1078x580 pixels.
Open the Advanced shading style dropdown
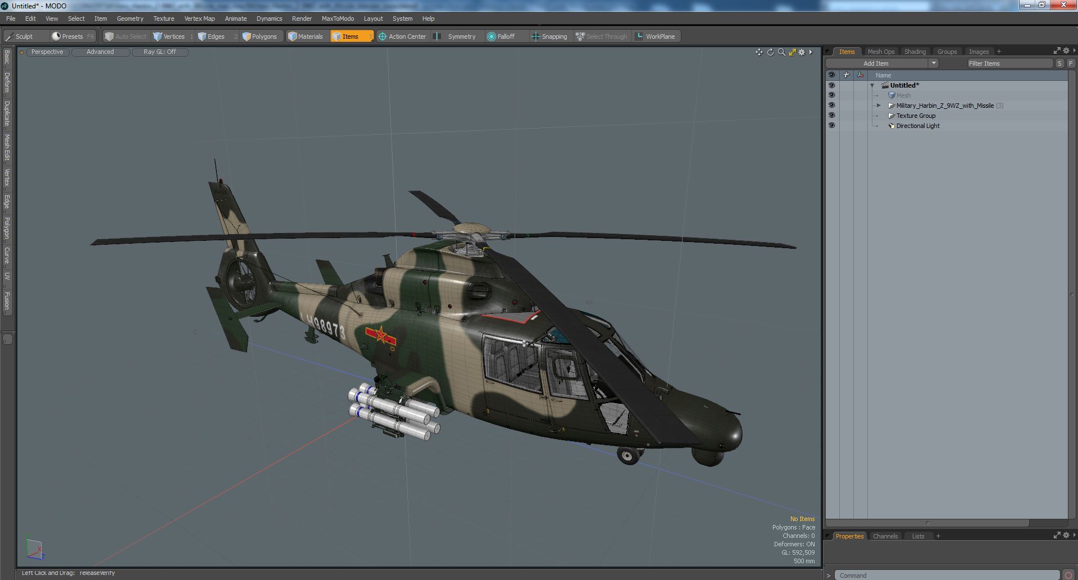point(100,52)
